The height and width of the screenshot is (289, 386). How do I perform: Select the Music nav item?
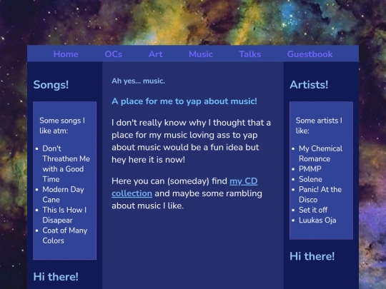coord(201,54)
